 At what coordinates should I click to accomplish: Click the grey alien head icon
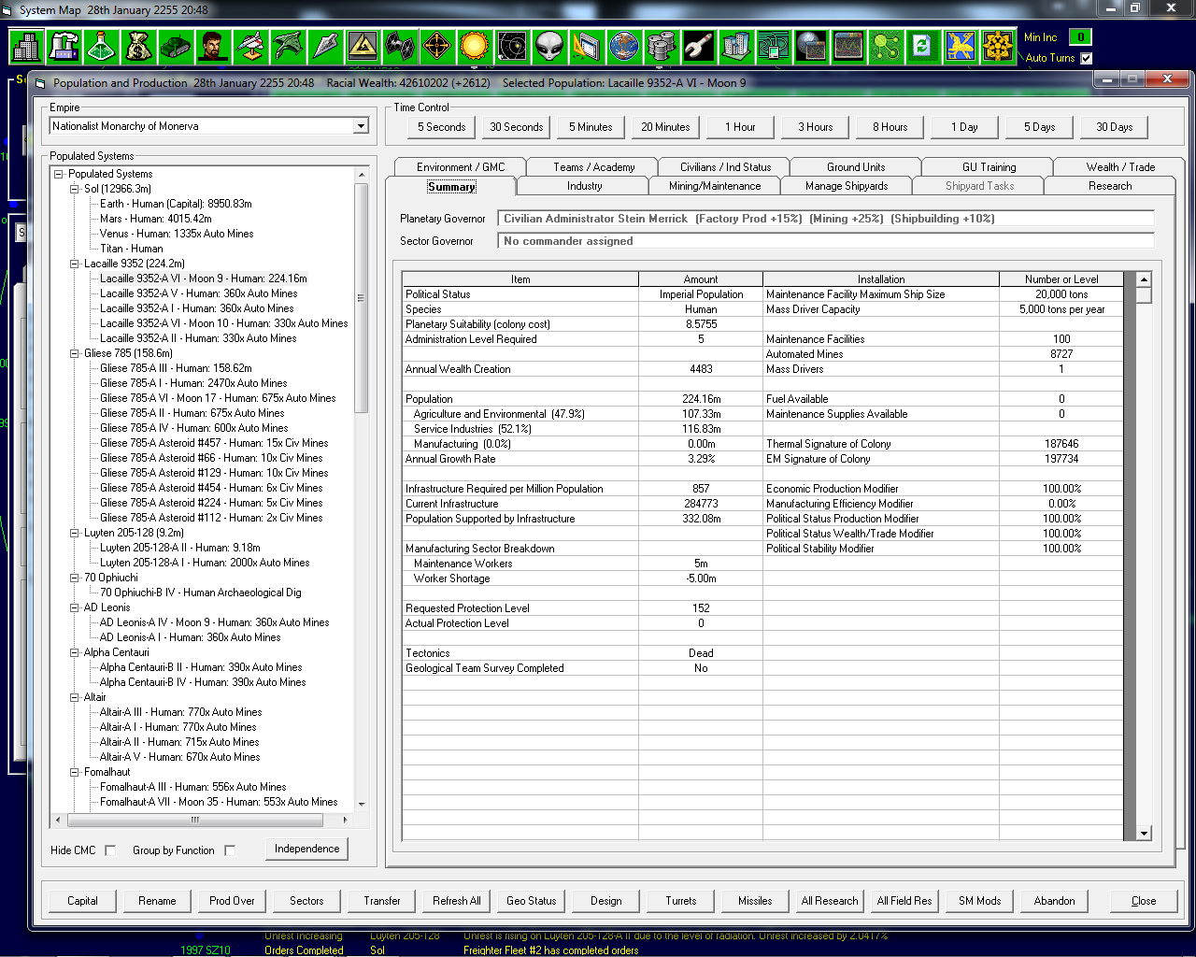tap(549, 46)
